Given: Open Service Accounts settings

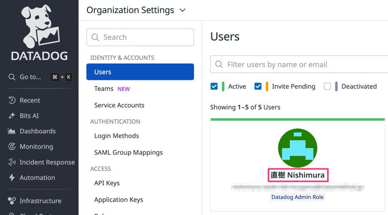Looking at the screenshot, I should click(x=119, y=105).
